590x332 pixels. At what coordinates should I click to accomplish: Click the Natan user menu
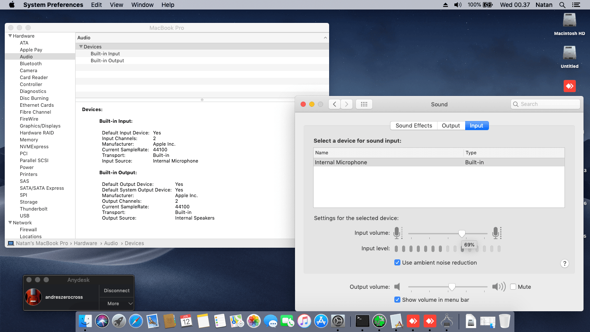pos(544,5)
